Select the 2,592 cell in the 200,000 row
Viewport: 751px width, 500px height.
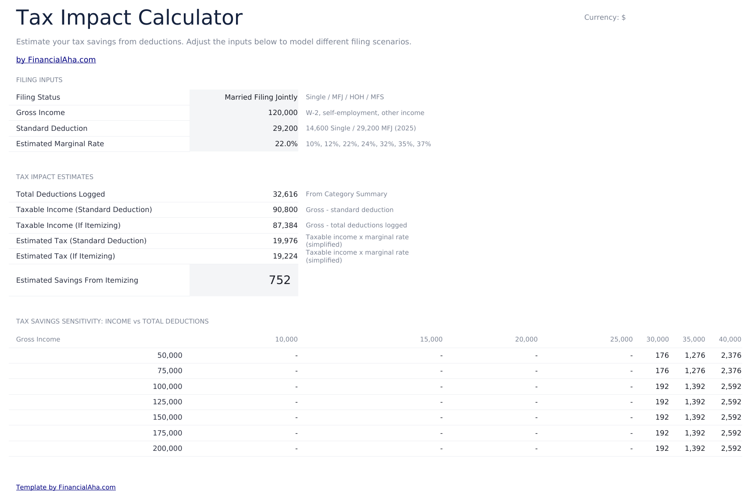click(x=731, y=449)
